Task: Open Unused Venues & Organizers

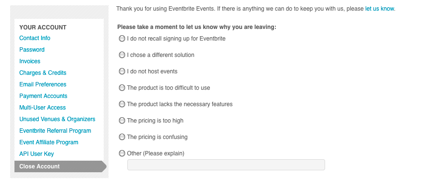Action: point(57,119)
